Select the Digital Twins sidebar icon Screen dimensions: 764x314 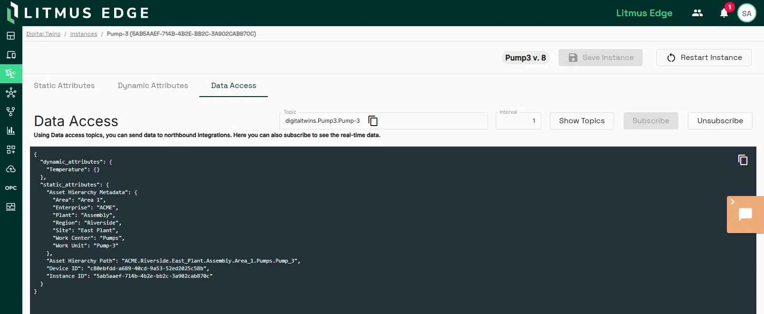[11, 74]
